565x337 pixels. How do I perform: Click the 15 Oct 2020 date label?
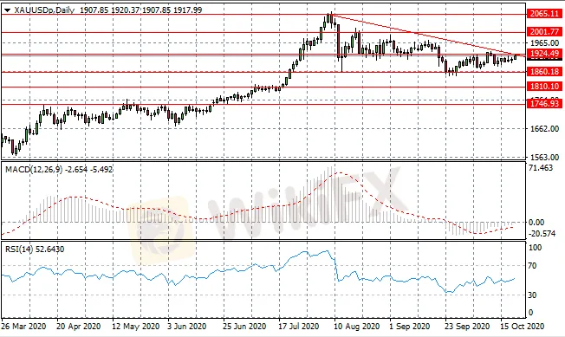click(x=523, y=327)
